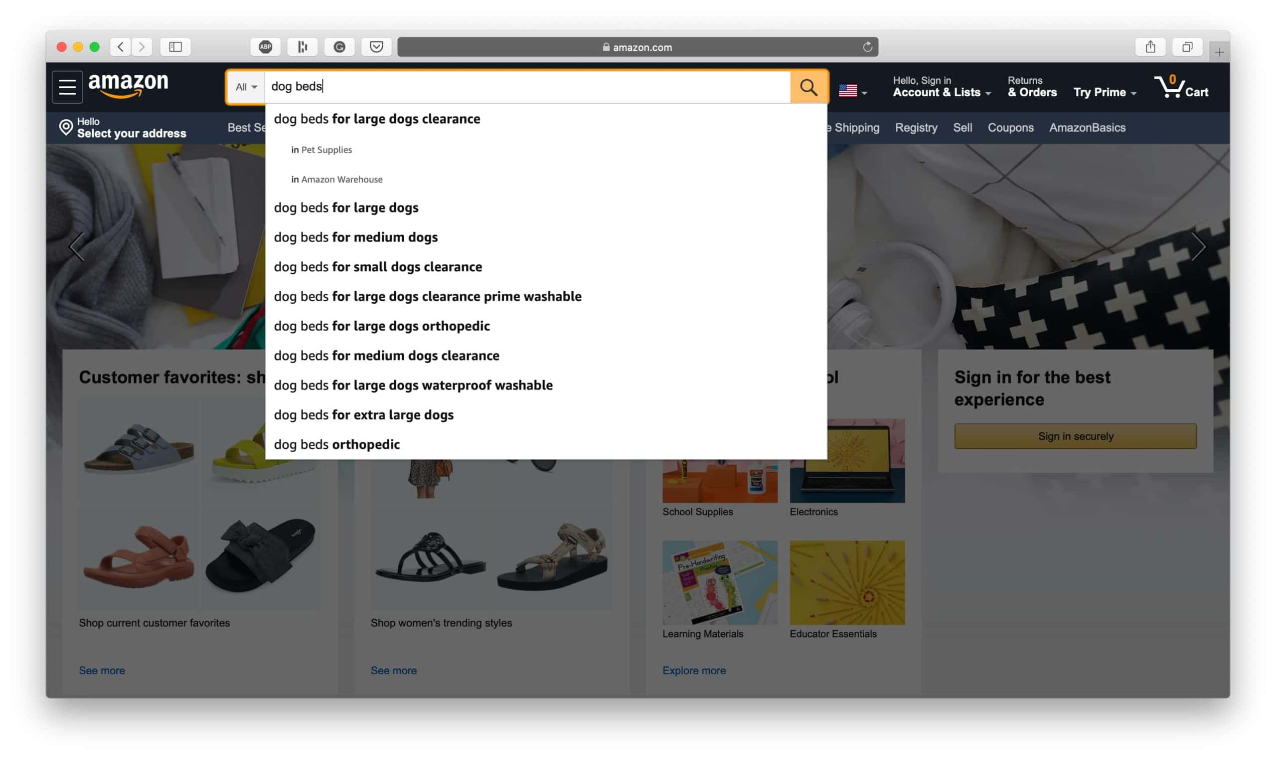
Task: Click the Grammarly extension icon
Action: [x=339, y=47]
